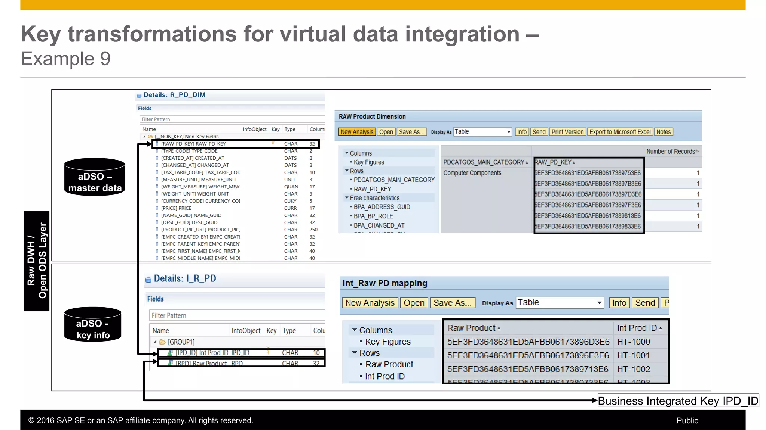The height and width of the screenshot is (430, 766).
Task: Collapse the Non-Key Fields folder
Action: 144,137
